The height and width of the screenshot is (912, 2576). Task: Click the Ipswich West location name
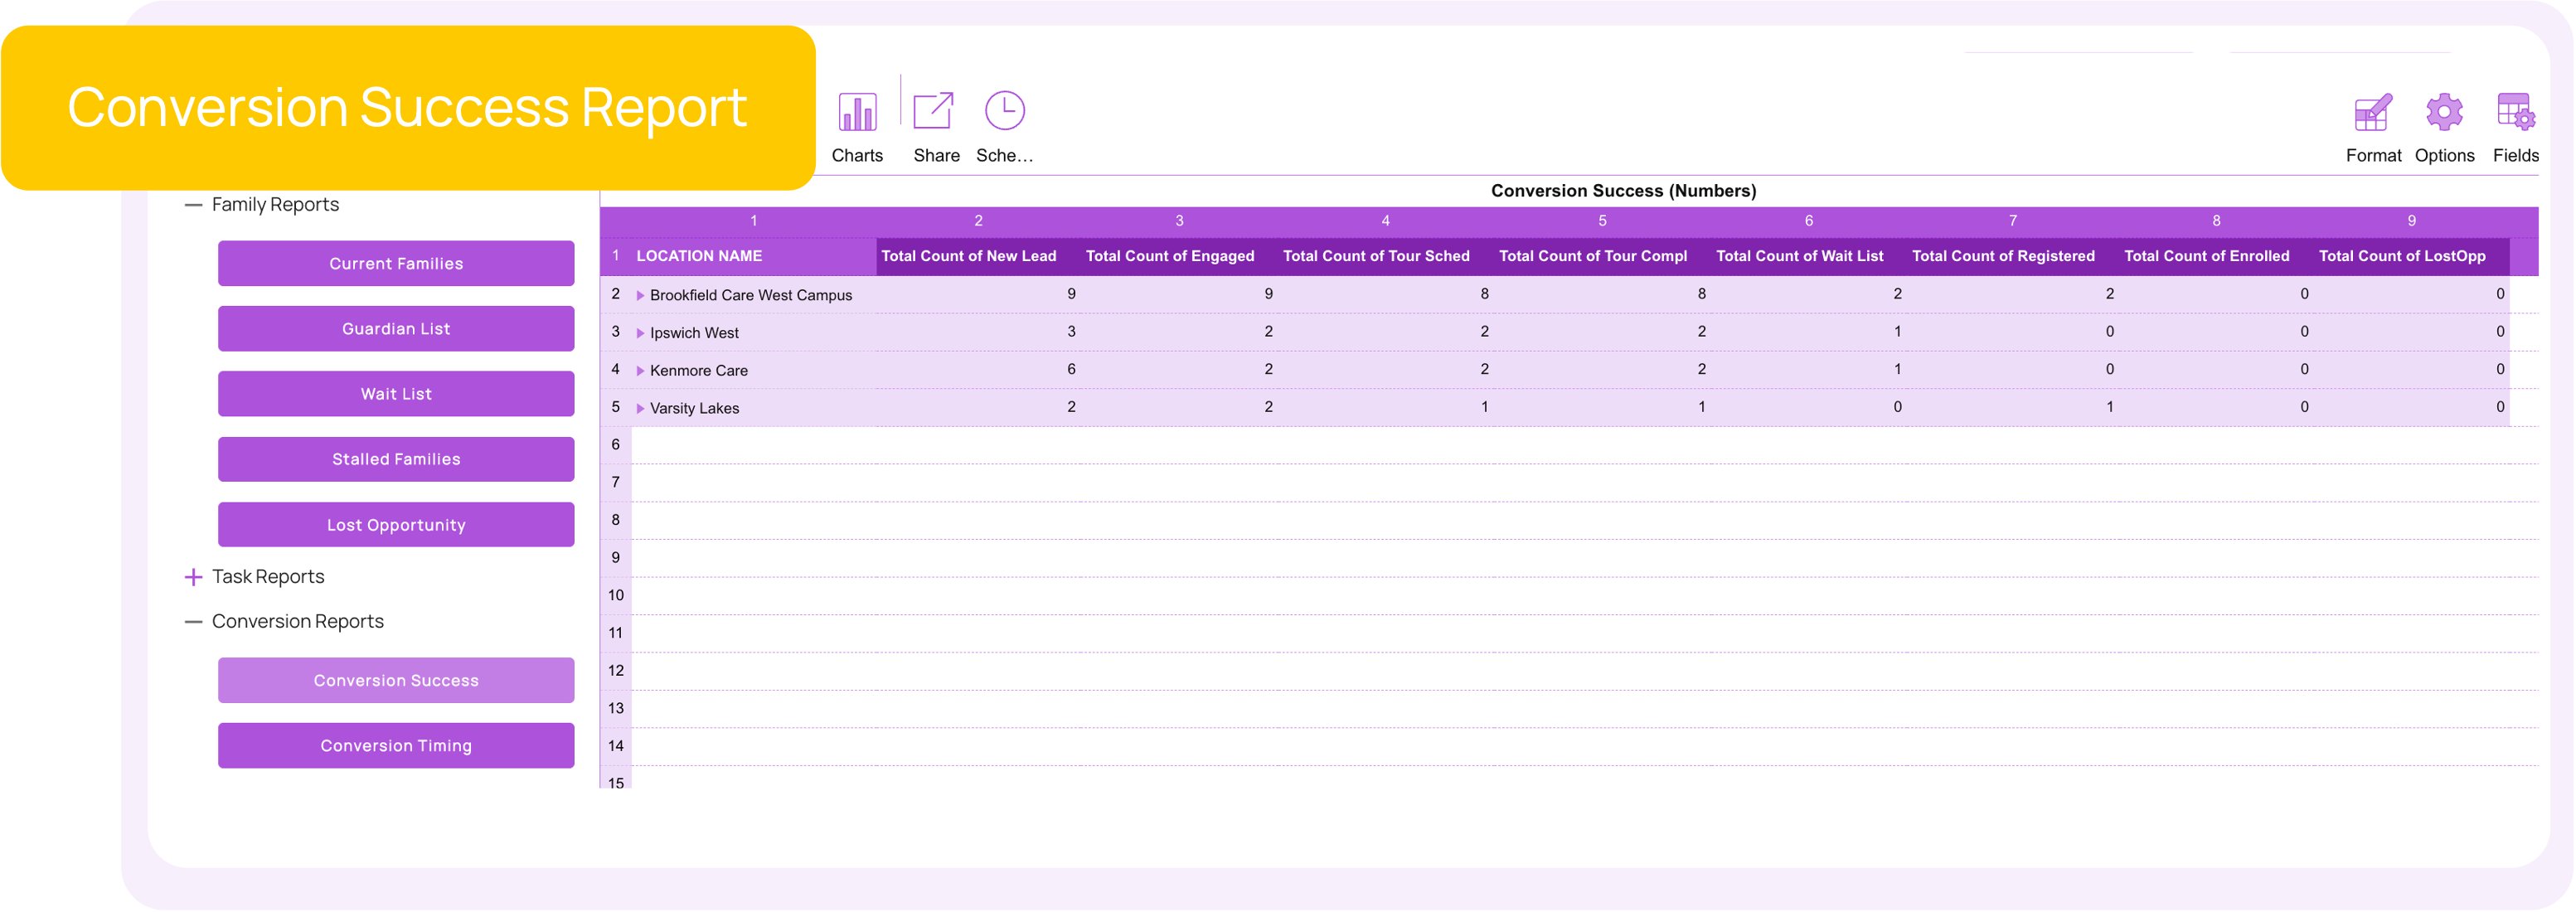[x=694, y=333]
